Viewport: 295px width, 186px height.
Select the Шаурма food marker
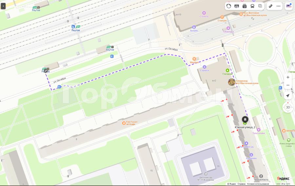pos(194,59)
